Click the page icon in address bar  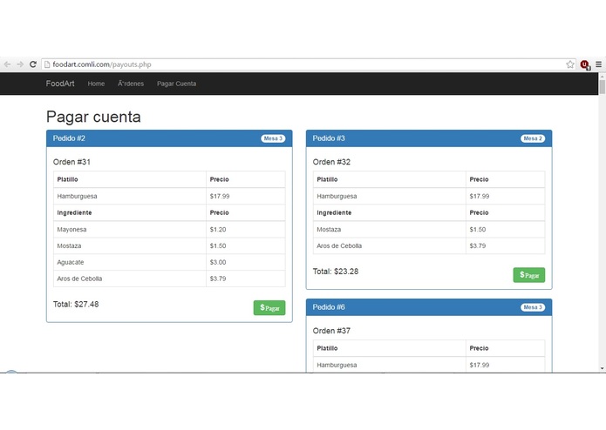click(47, 64)
